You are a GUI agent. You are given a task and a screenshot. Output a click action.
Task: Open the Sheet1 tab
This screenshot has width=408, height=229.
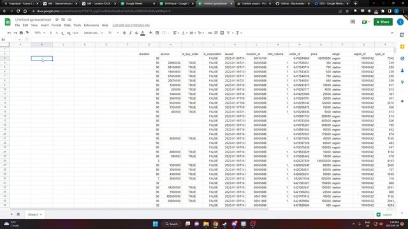tap(34, 214)
